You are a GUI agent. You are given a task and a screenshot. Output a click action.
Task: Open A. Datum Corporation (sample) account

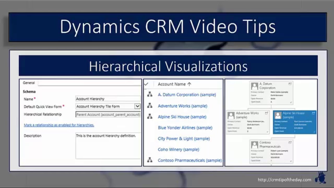[x=187, y=95]
